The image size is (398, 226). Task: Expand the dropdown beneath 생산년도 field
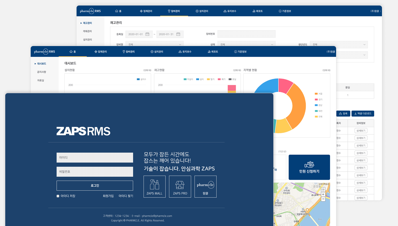click(x=352, y=55)
